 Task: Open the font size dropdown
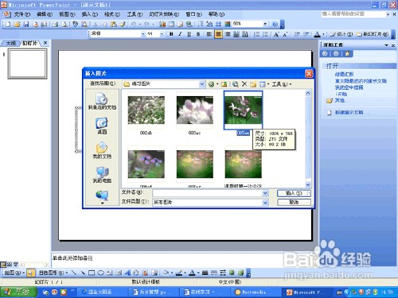click(x=162, y=34)
